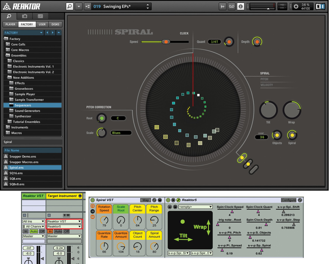Switch to the USER browser tab
The image size is (329, 264).
coord(42,24)
